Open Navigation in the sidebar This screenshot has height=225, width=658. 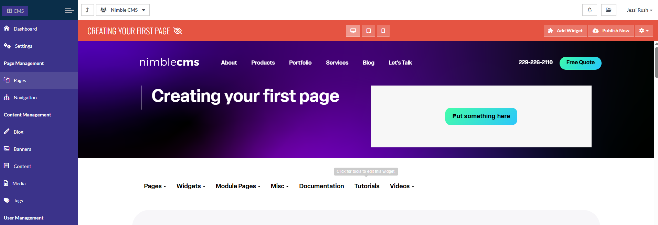pos(25,98)
